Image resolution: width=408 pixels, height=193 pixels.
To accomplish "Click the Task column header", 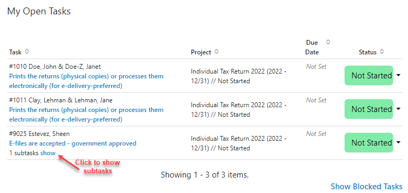I will pos(15,52).
